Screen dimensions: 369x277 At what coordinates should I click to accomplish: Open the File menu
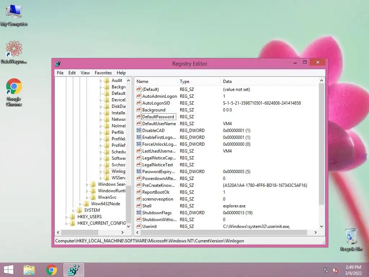(60, 73)
